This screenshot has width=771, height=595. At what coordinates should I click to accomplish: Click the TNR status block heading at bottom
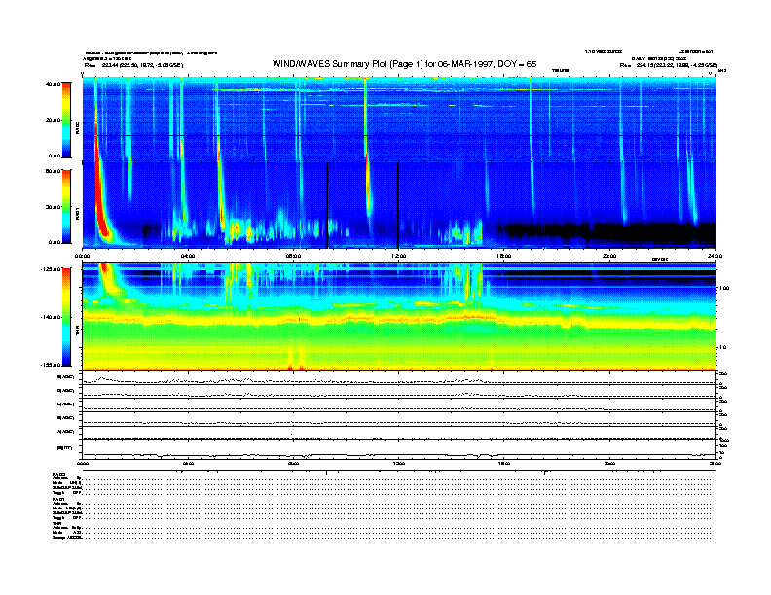[x=55, y=523]
